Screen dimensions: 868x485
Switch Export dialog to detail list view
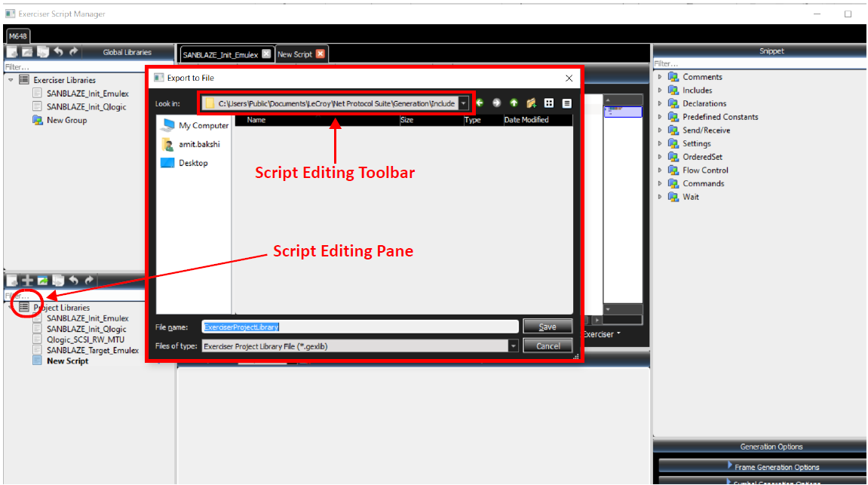point(566,103)
